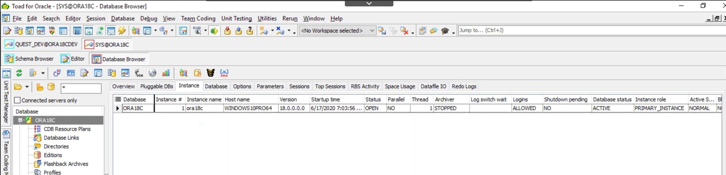Click the new connection plug icon

pos(264,31)
